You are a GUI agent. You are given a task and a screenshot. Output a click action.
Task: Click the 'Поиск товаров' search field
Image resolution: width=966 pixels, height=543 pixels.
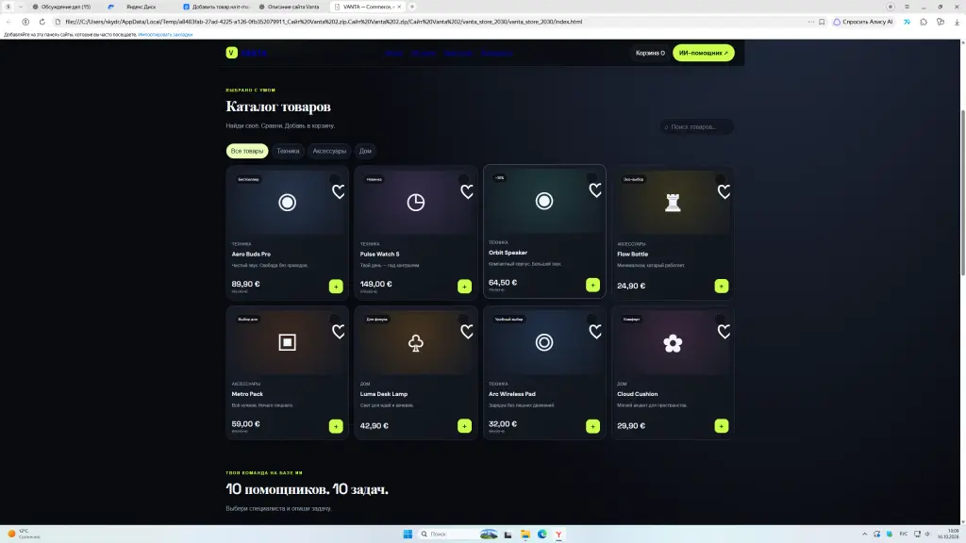[x=696, y=127]
